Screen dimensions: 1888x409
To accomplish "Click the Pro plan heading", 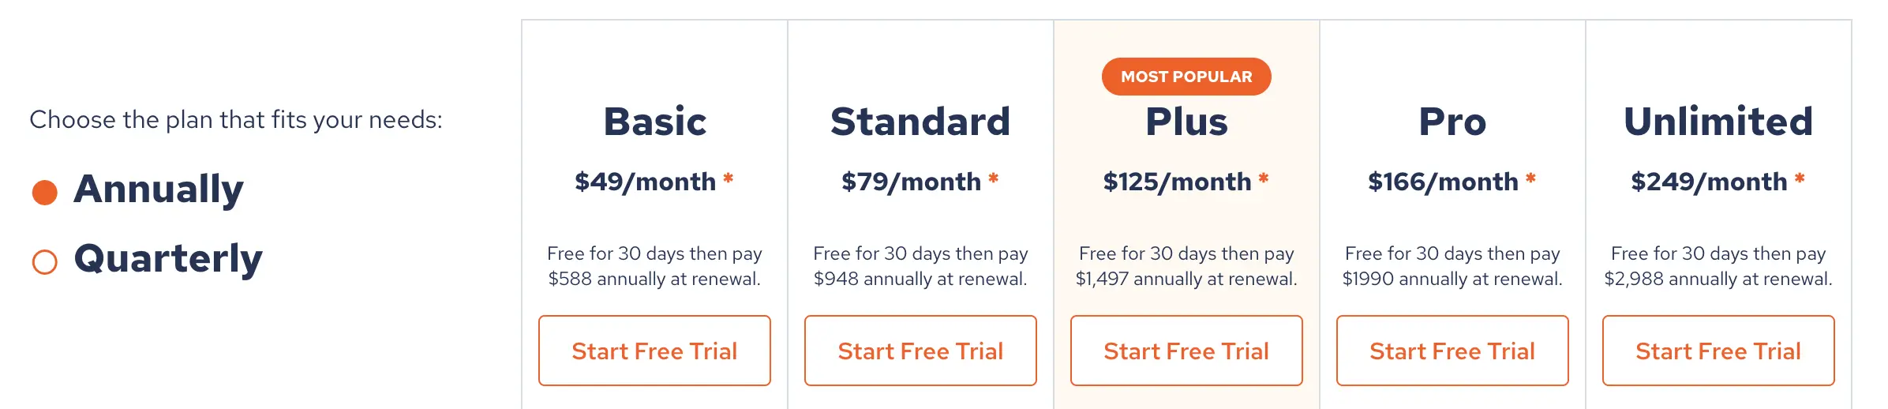I will pyautogui.click(x=1452, y=122).
